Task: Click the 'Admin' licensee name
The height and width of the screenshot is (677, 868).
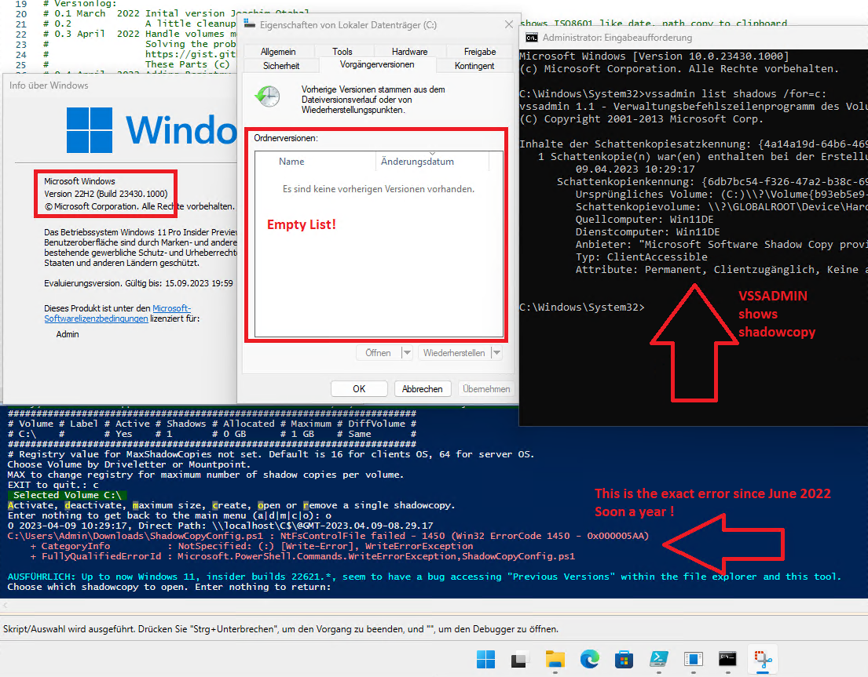Action: click(68, 334)
